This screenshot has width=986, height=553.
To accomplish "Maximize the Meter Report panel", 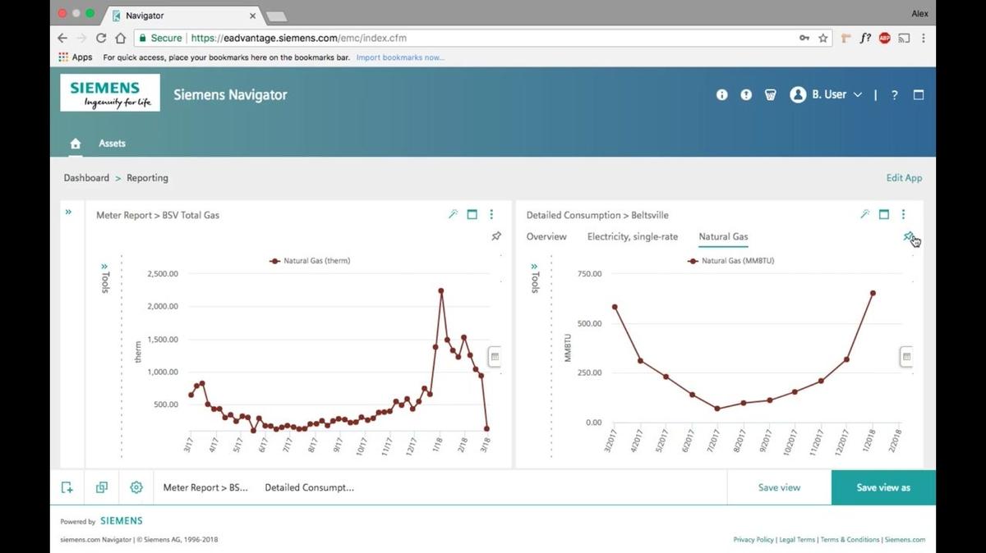I will pos(472,215).
